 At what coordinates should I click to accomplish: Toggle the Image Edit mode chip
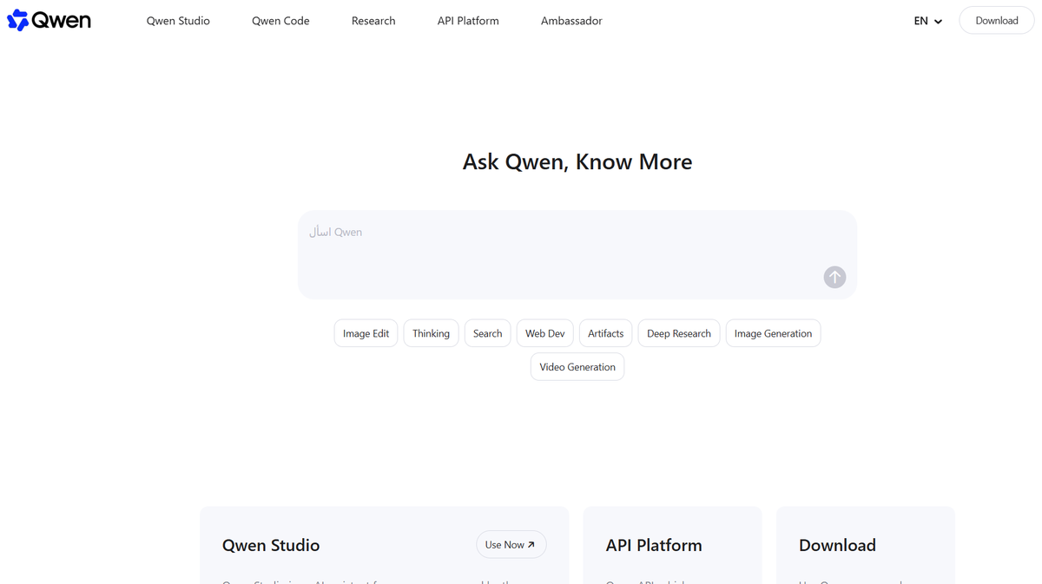[366, 333]
